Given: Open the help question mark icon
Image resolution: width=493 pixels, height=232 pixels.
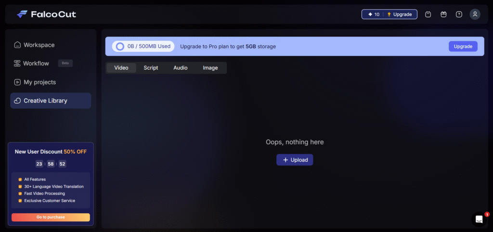Looking at the screenshot, I should tap(459, 14).
